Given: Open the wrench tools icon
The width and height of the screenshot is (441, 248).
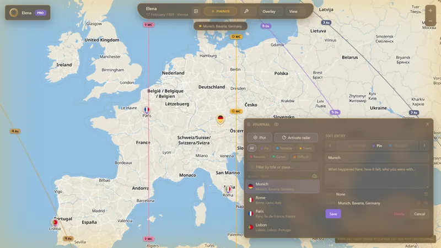Looking at the screenshot, I should pos(246,11).
